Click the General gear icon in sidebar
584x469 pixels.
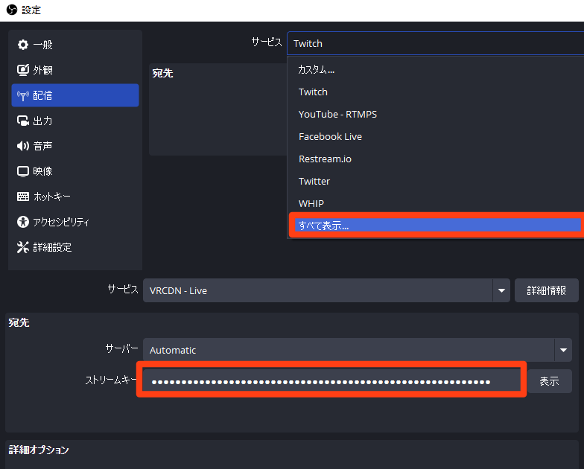(22, 45)
